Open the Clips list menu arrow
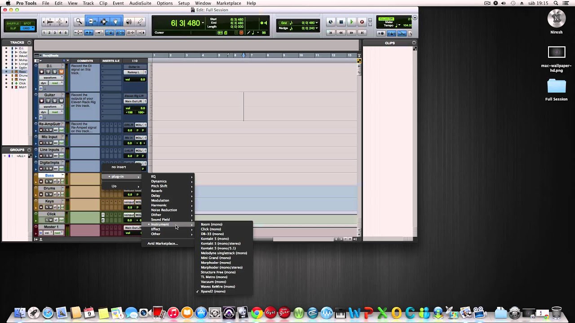This screenshot has height=323, width=575. [414, 43]
